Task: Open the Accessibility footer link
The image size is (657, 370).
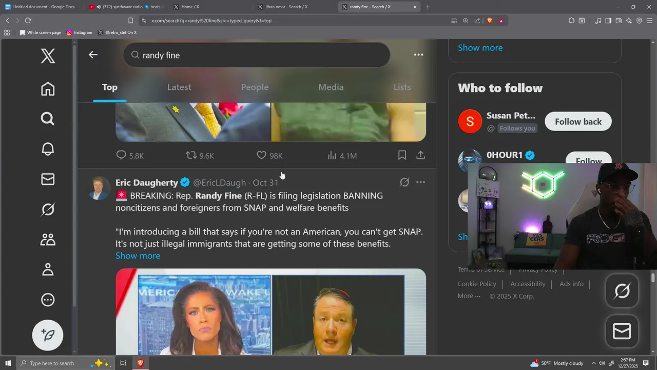Action: 528,284
